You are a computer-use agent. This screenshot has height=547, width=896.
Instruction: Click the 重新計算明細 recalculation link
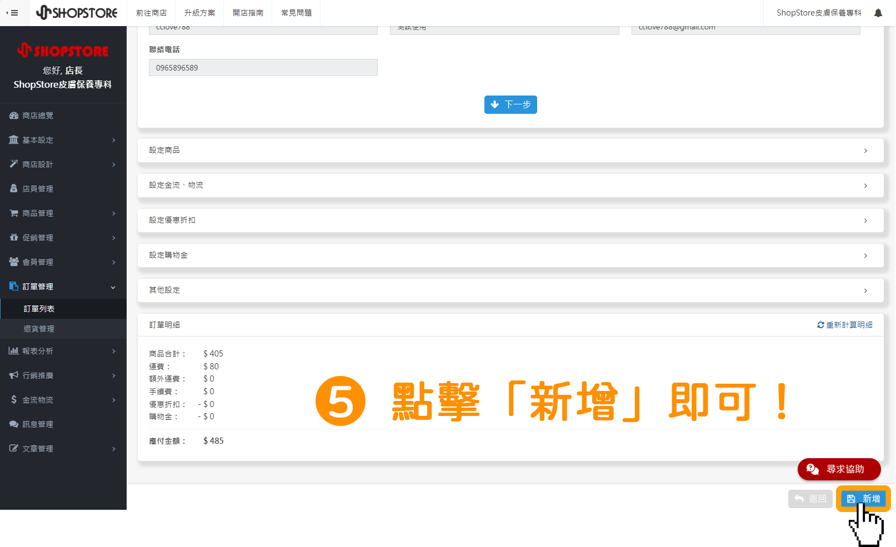pyautogui.click(x=845, y=325)
